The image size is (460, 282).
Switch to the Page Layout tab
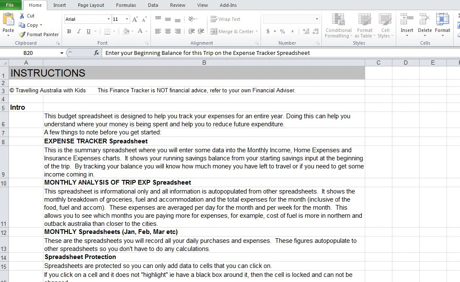(91, 5)
